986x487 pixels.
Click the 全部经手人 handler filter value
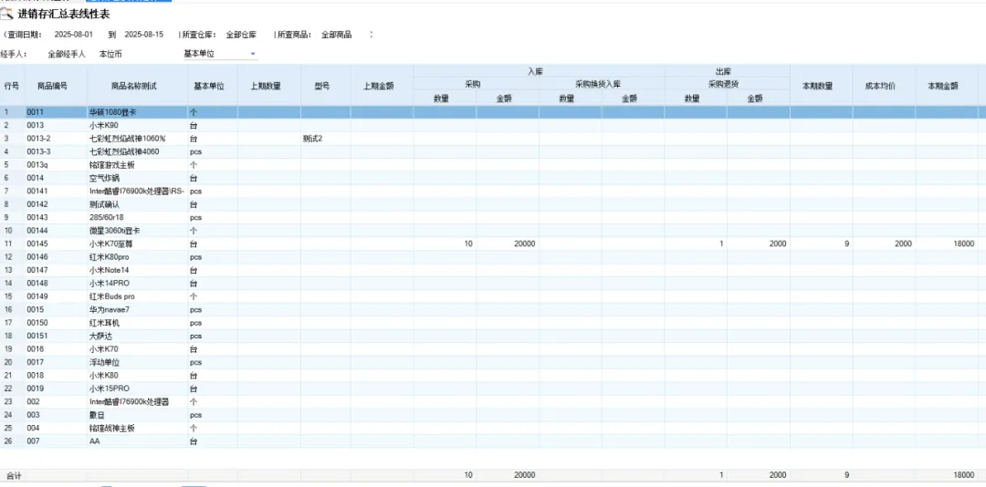tap(67, 54)
